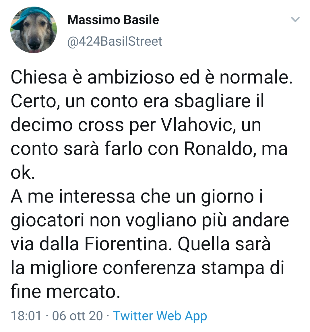Click the dog avatar wearing a blue cap
The width and height of the screenshot is (310, 332).
32,28
